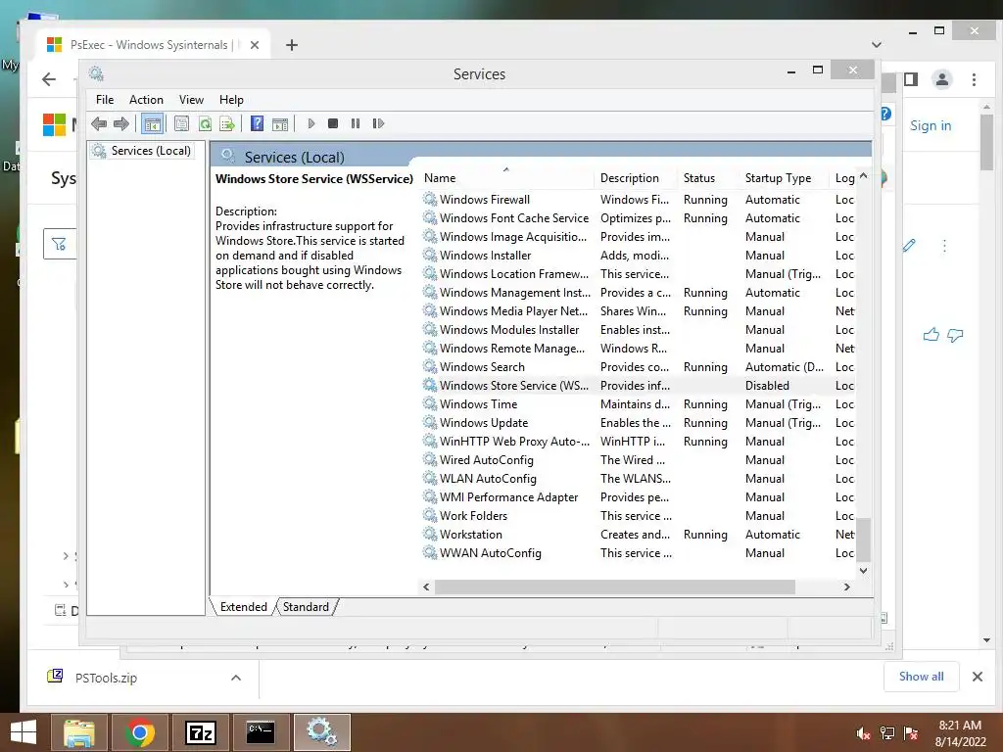Click scroll-right arrow under services list

tap(847, 587)
